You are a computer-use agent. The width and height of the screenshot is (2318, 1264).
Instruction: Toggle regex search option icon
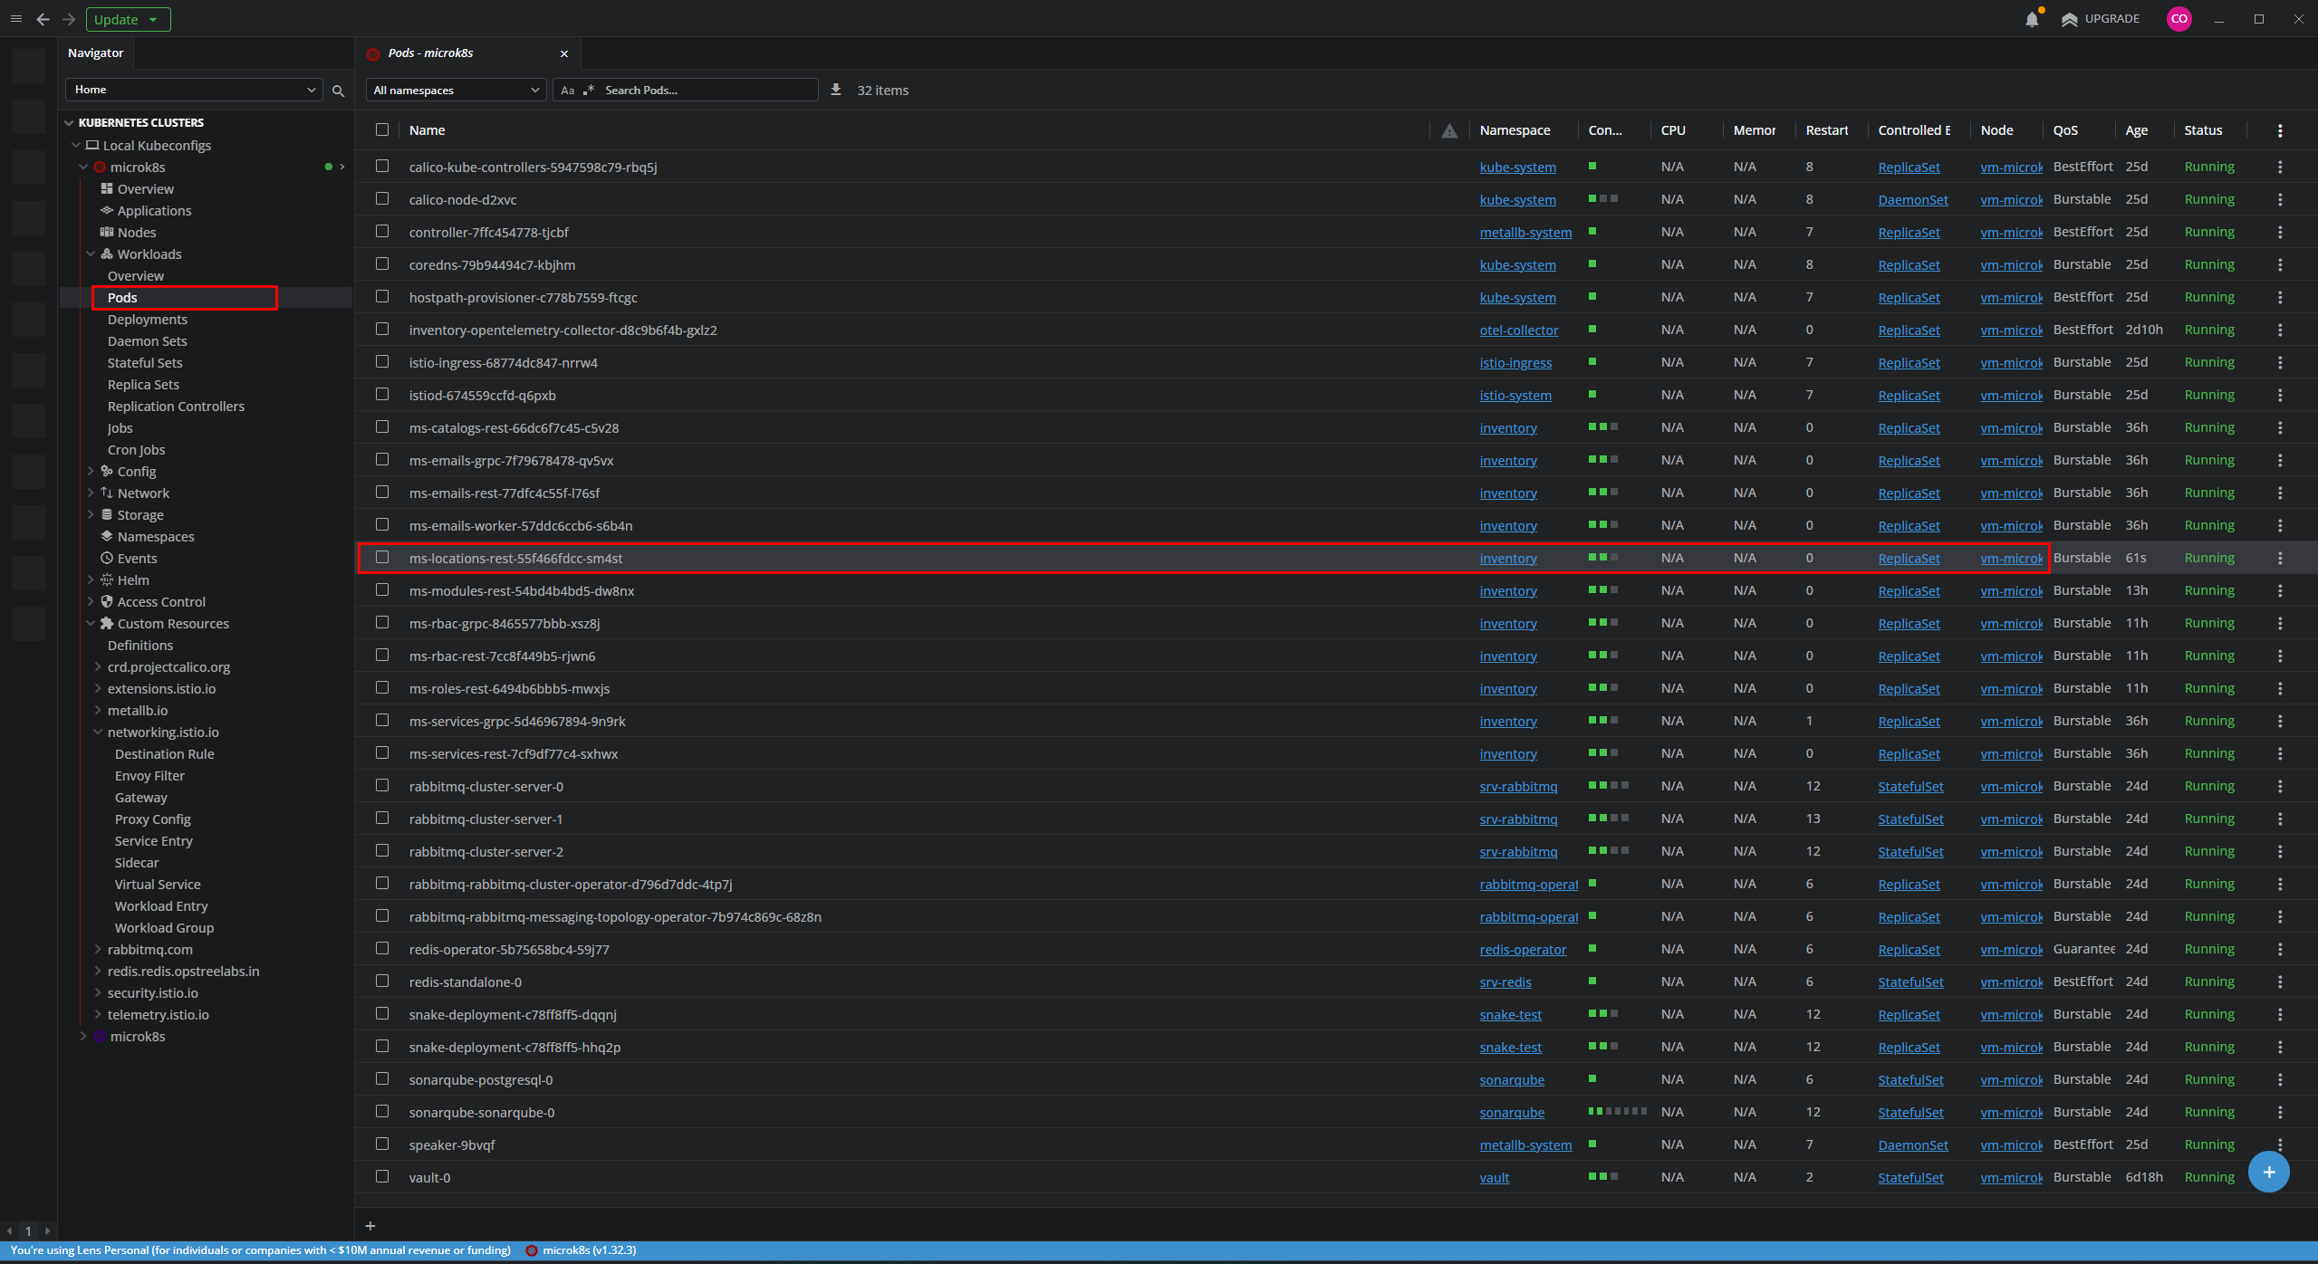point(590,91)
